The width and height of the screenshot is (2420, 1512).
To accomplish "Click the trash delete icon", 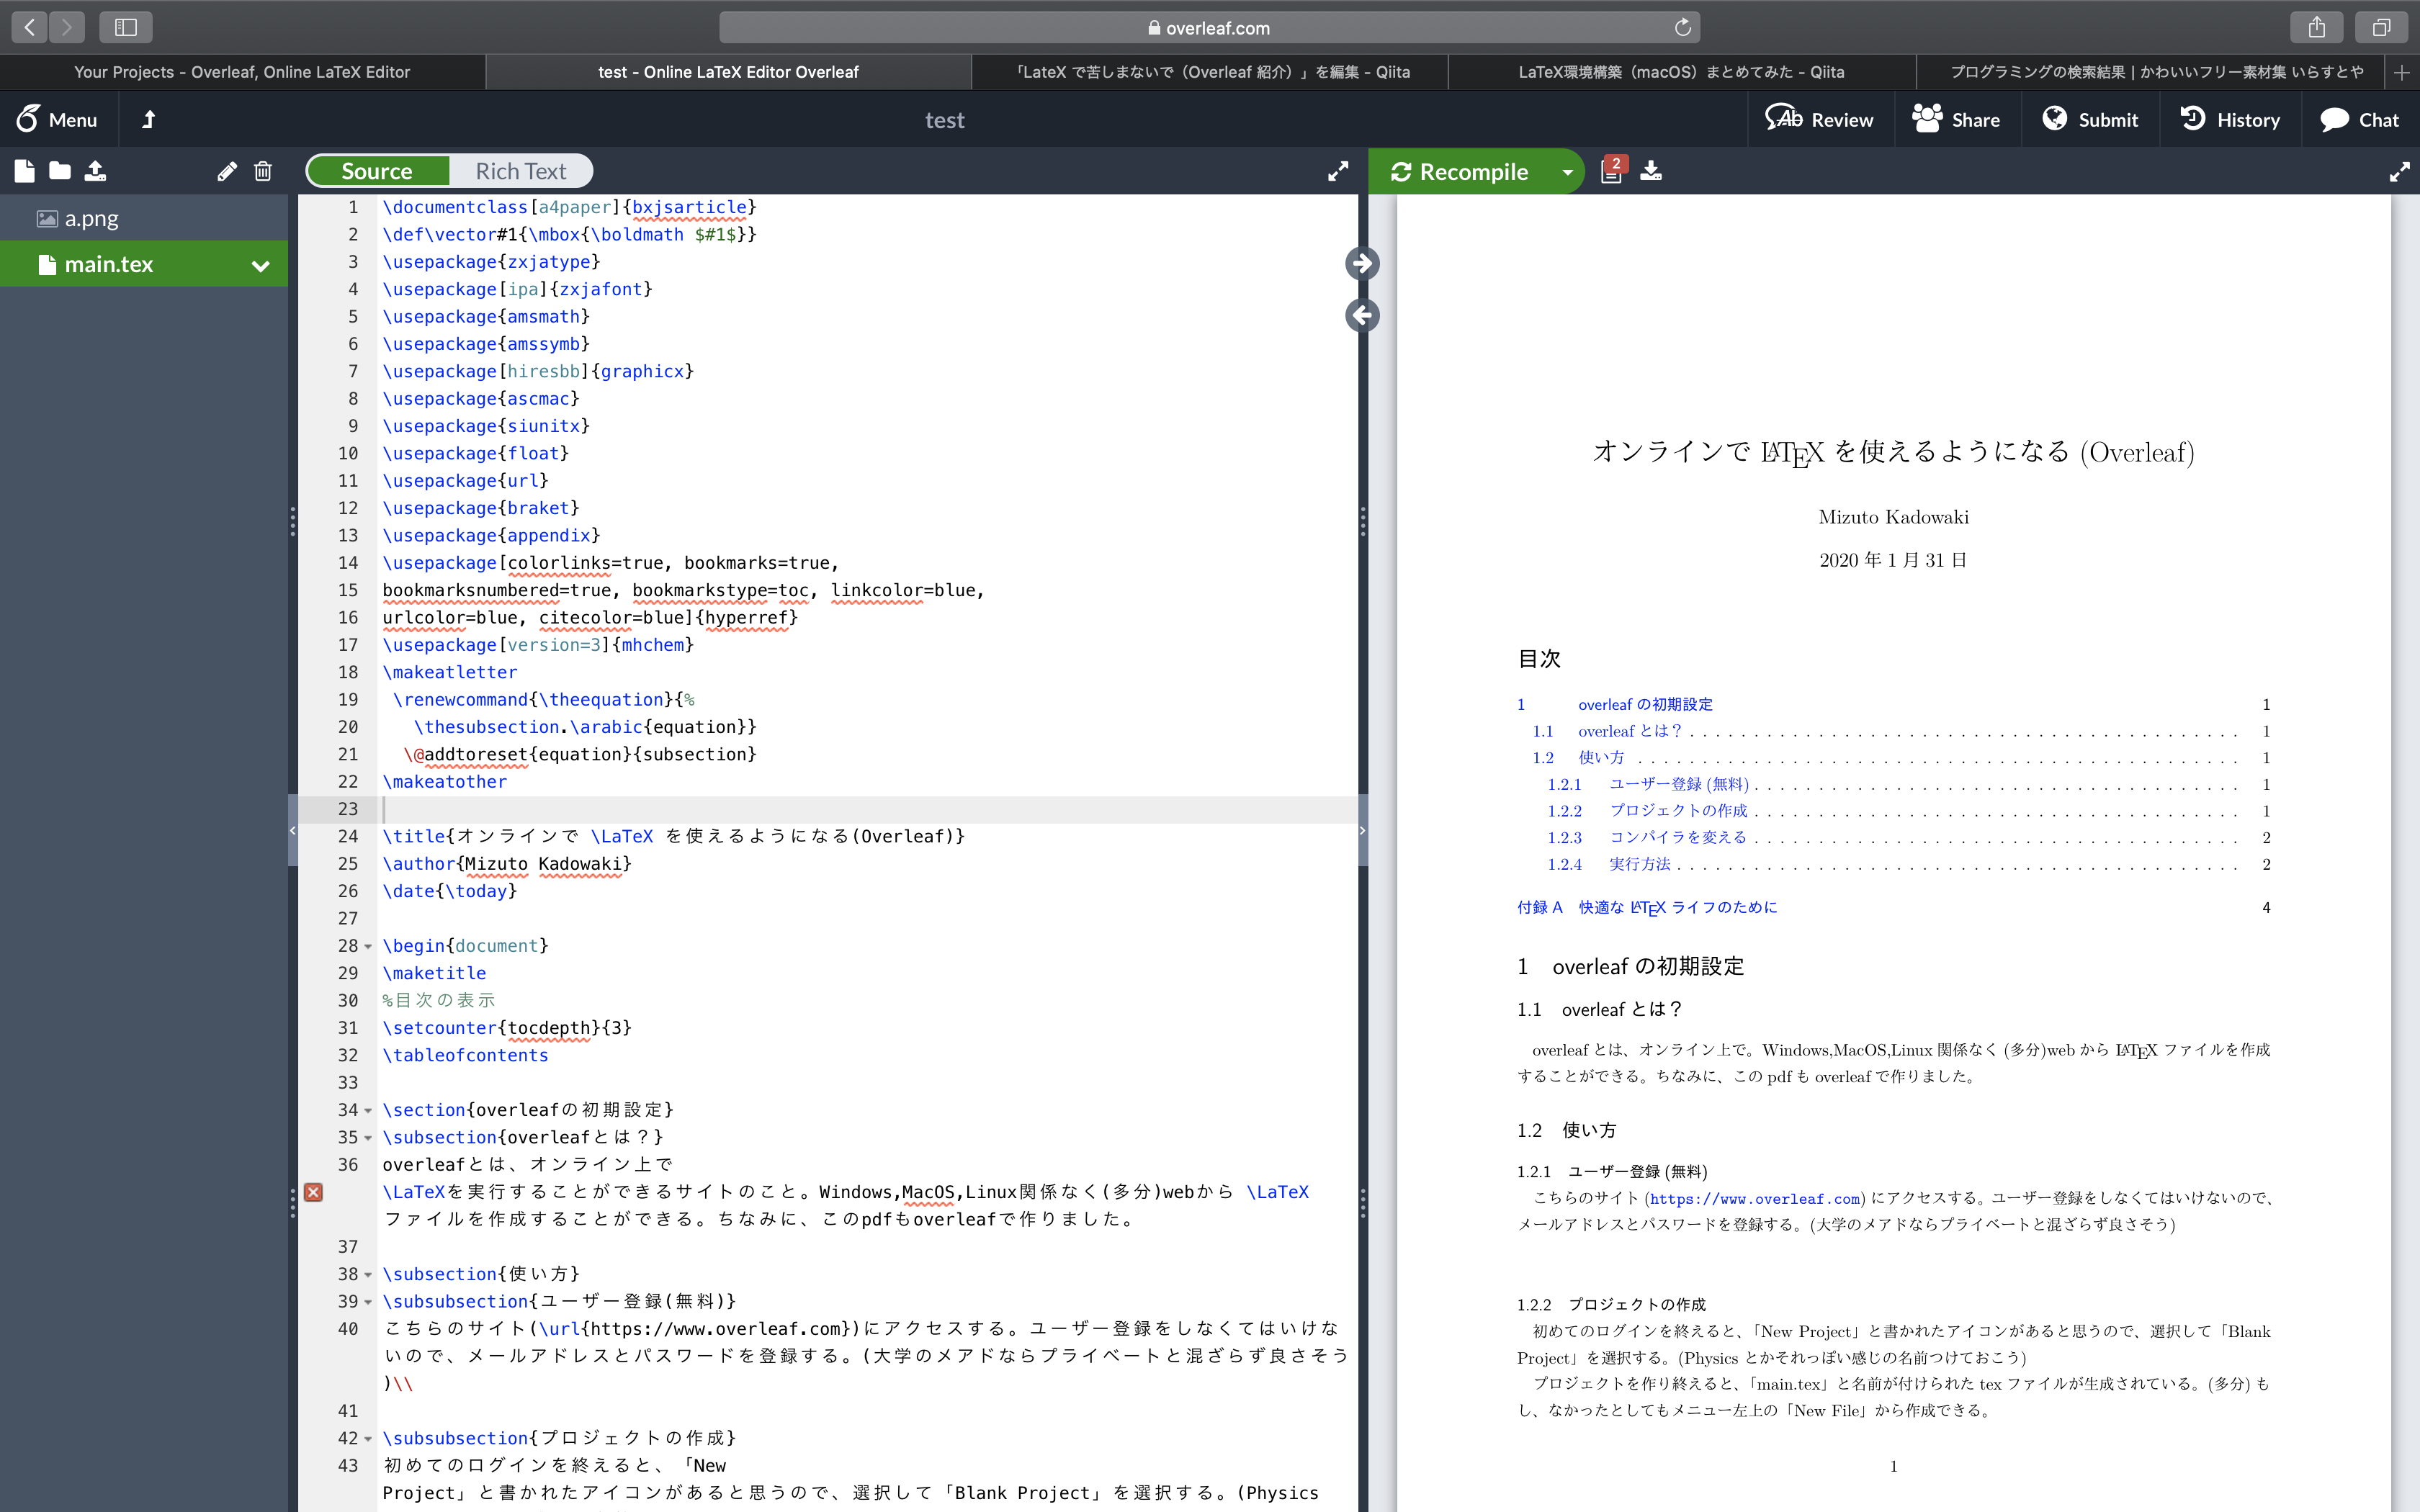I will 263,171.
